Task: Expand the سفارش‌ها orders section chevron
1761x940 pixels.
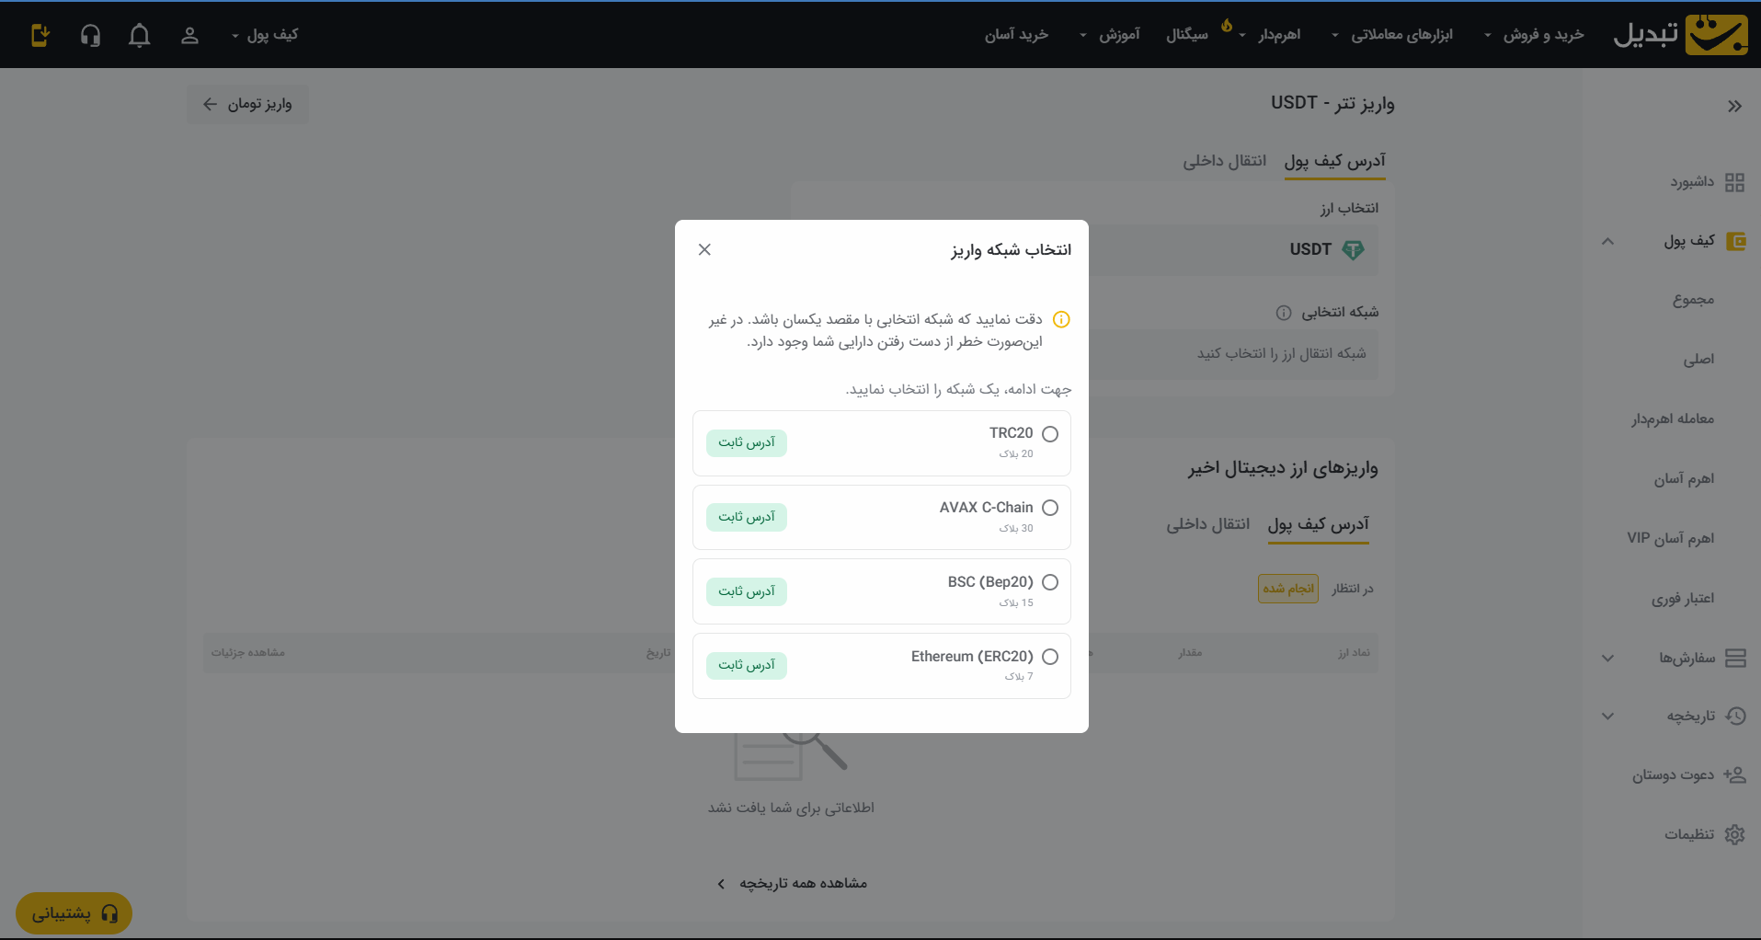Action: click(1607, 658)
